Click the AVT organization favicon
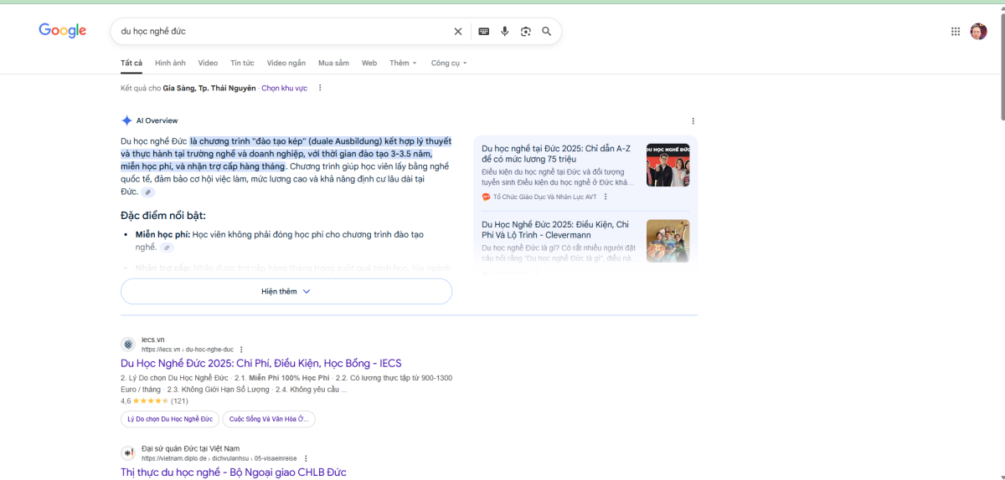The image size is (1005, 480). (486, 197)
